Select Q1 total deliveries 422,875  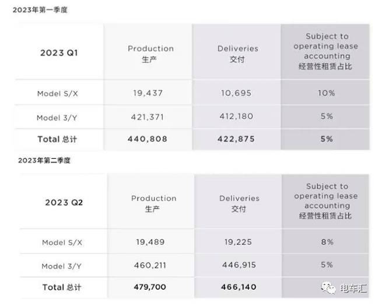tap(238, 139)
